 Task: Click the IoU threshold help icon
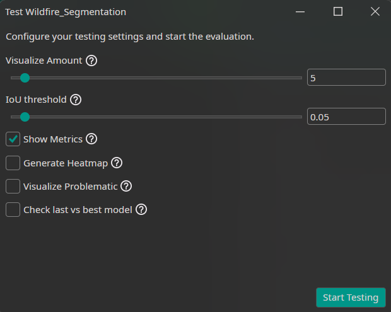coord(76,100)
